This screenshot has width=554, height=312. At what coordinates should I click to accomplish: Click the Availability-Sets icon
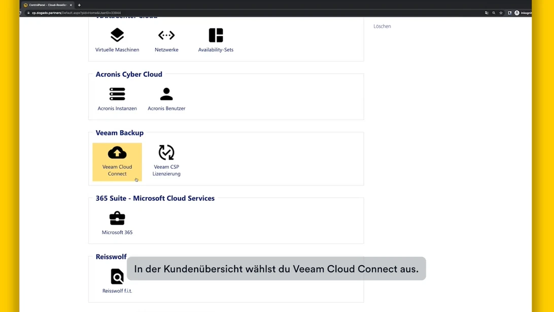[x=216, y=36]
